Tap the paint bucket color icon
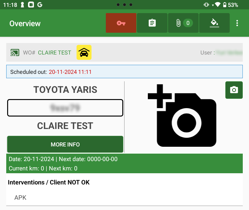 pos(214,23)
